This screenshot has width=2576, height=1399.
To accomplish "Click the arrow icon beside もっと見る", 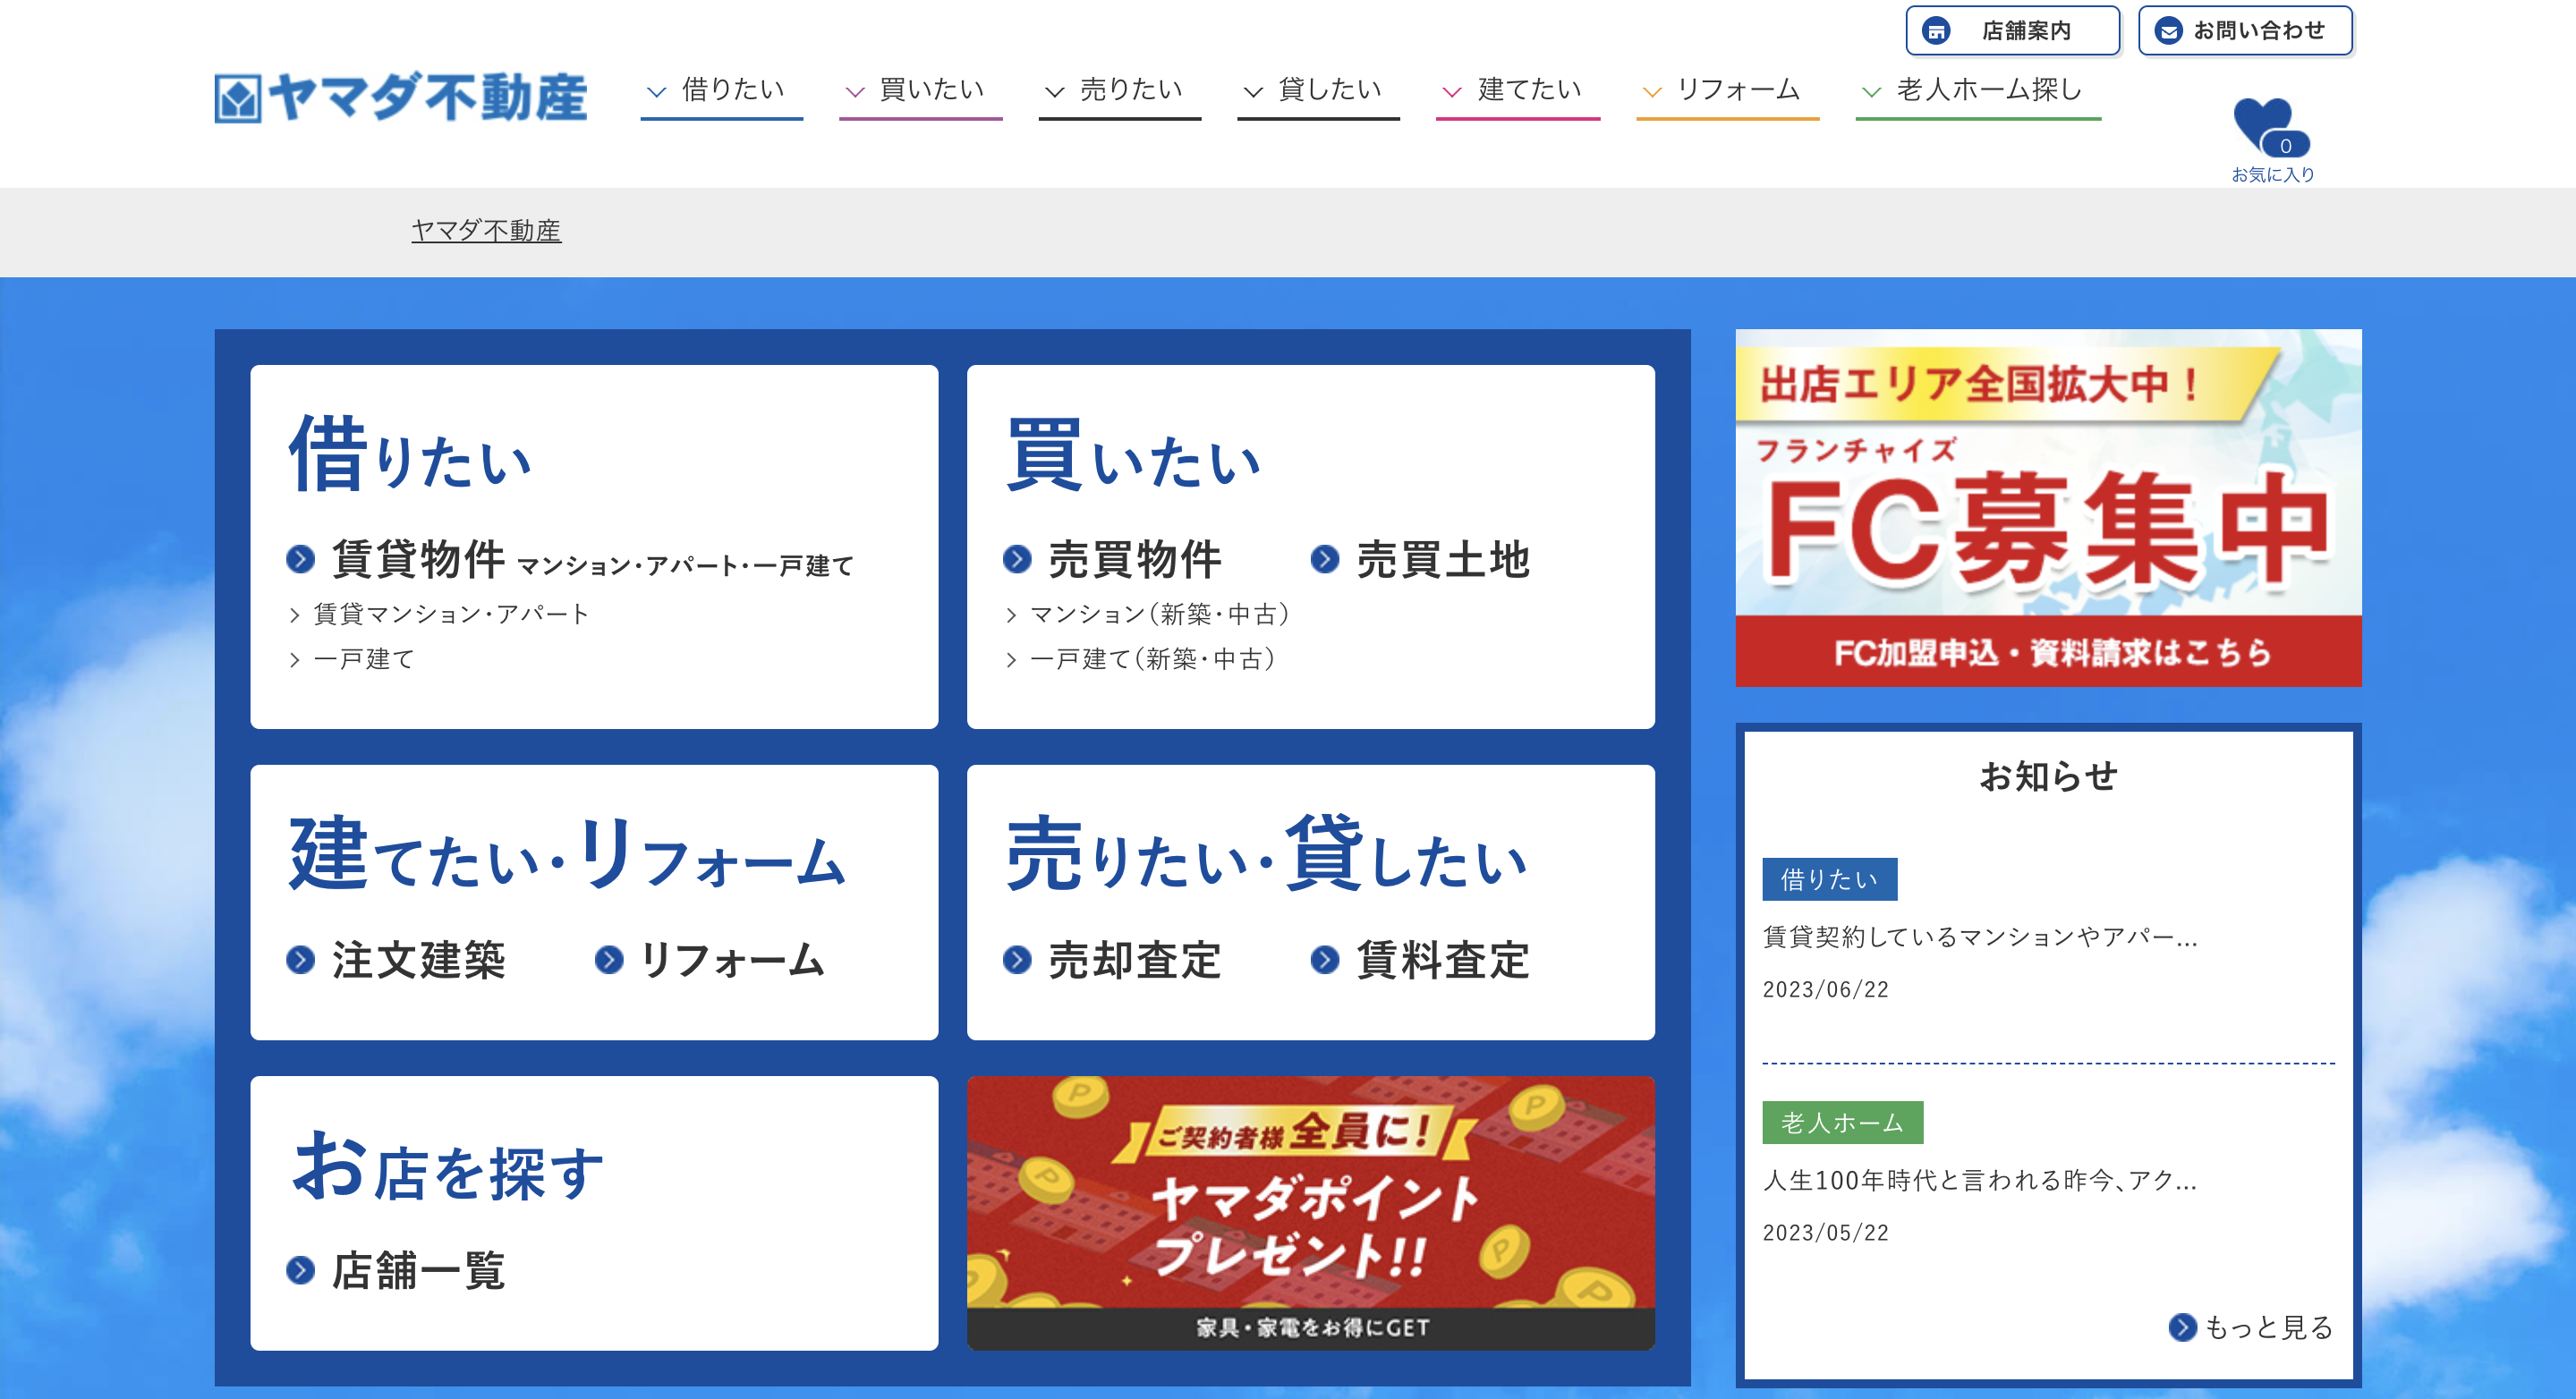I will (x=2183, y=1327).
